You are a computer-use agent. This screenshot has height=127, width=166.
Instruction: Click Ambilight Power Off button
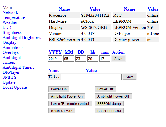click(113, 96)
